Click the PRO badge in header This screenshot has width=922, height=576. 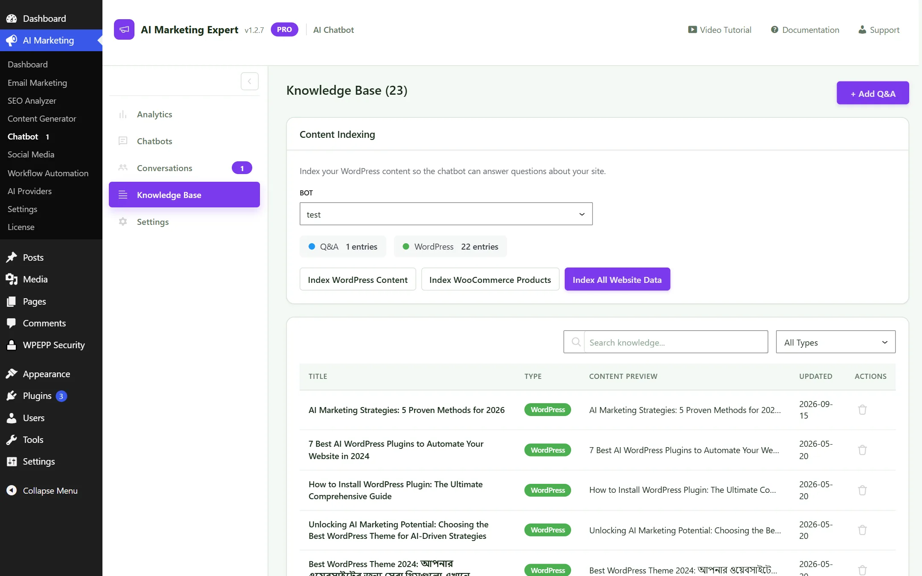coord(284,29)
